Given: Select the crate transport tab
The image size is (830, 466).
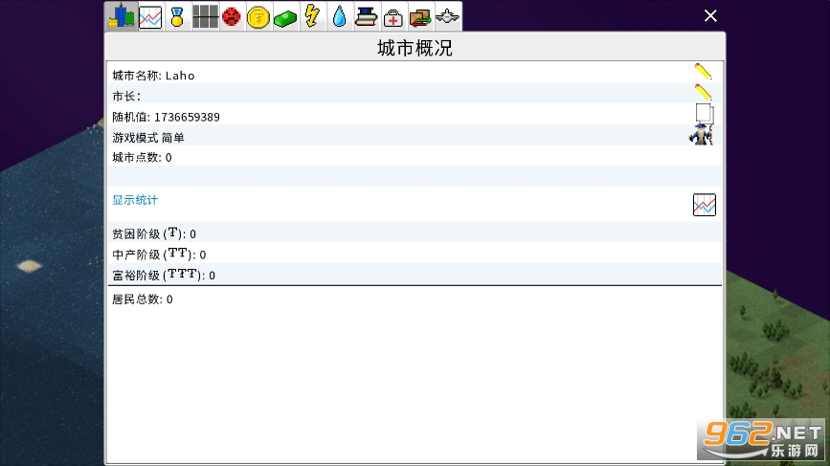Looking at the screenshot, I should coord(420,17).
